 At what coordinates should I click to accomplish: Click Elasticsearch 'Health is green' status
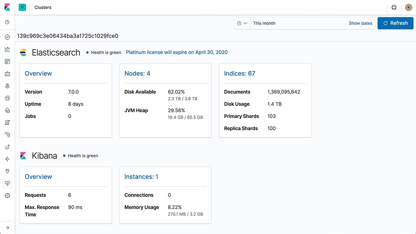(x=104, y=52)
